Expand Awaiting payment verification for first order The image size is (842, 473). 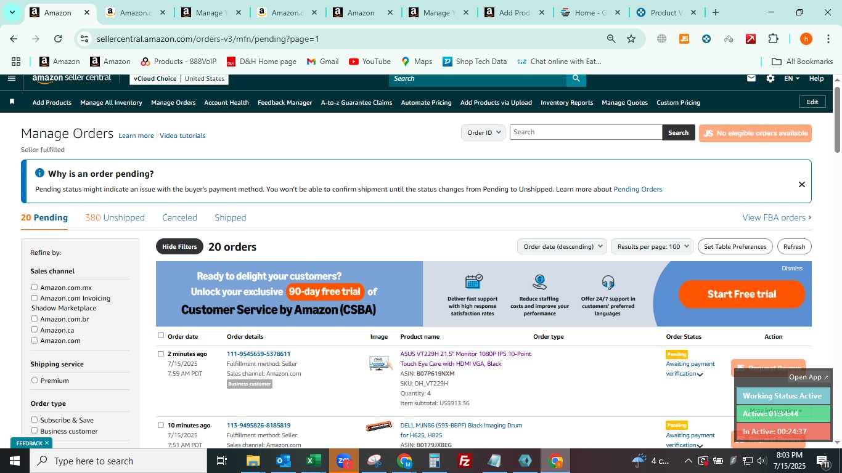coord(700,374)
